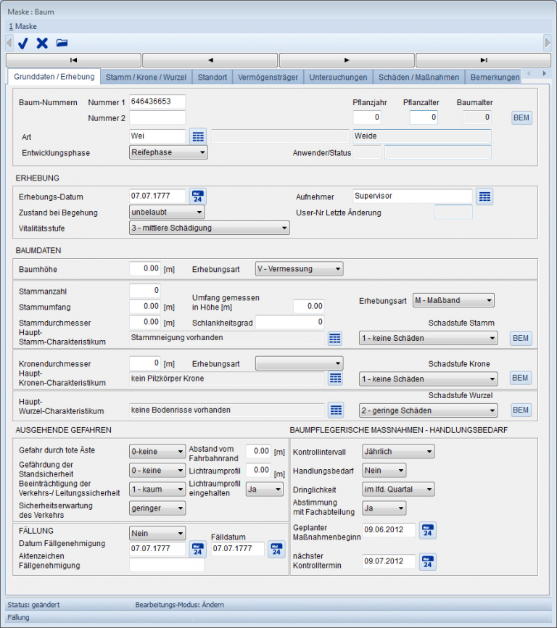
Task: Click the Baumhöhe input field
Action: [145, 269]
